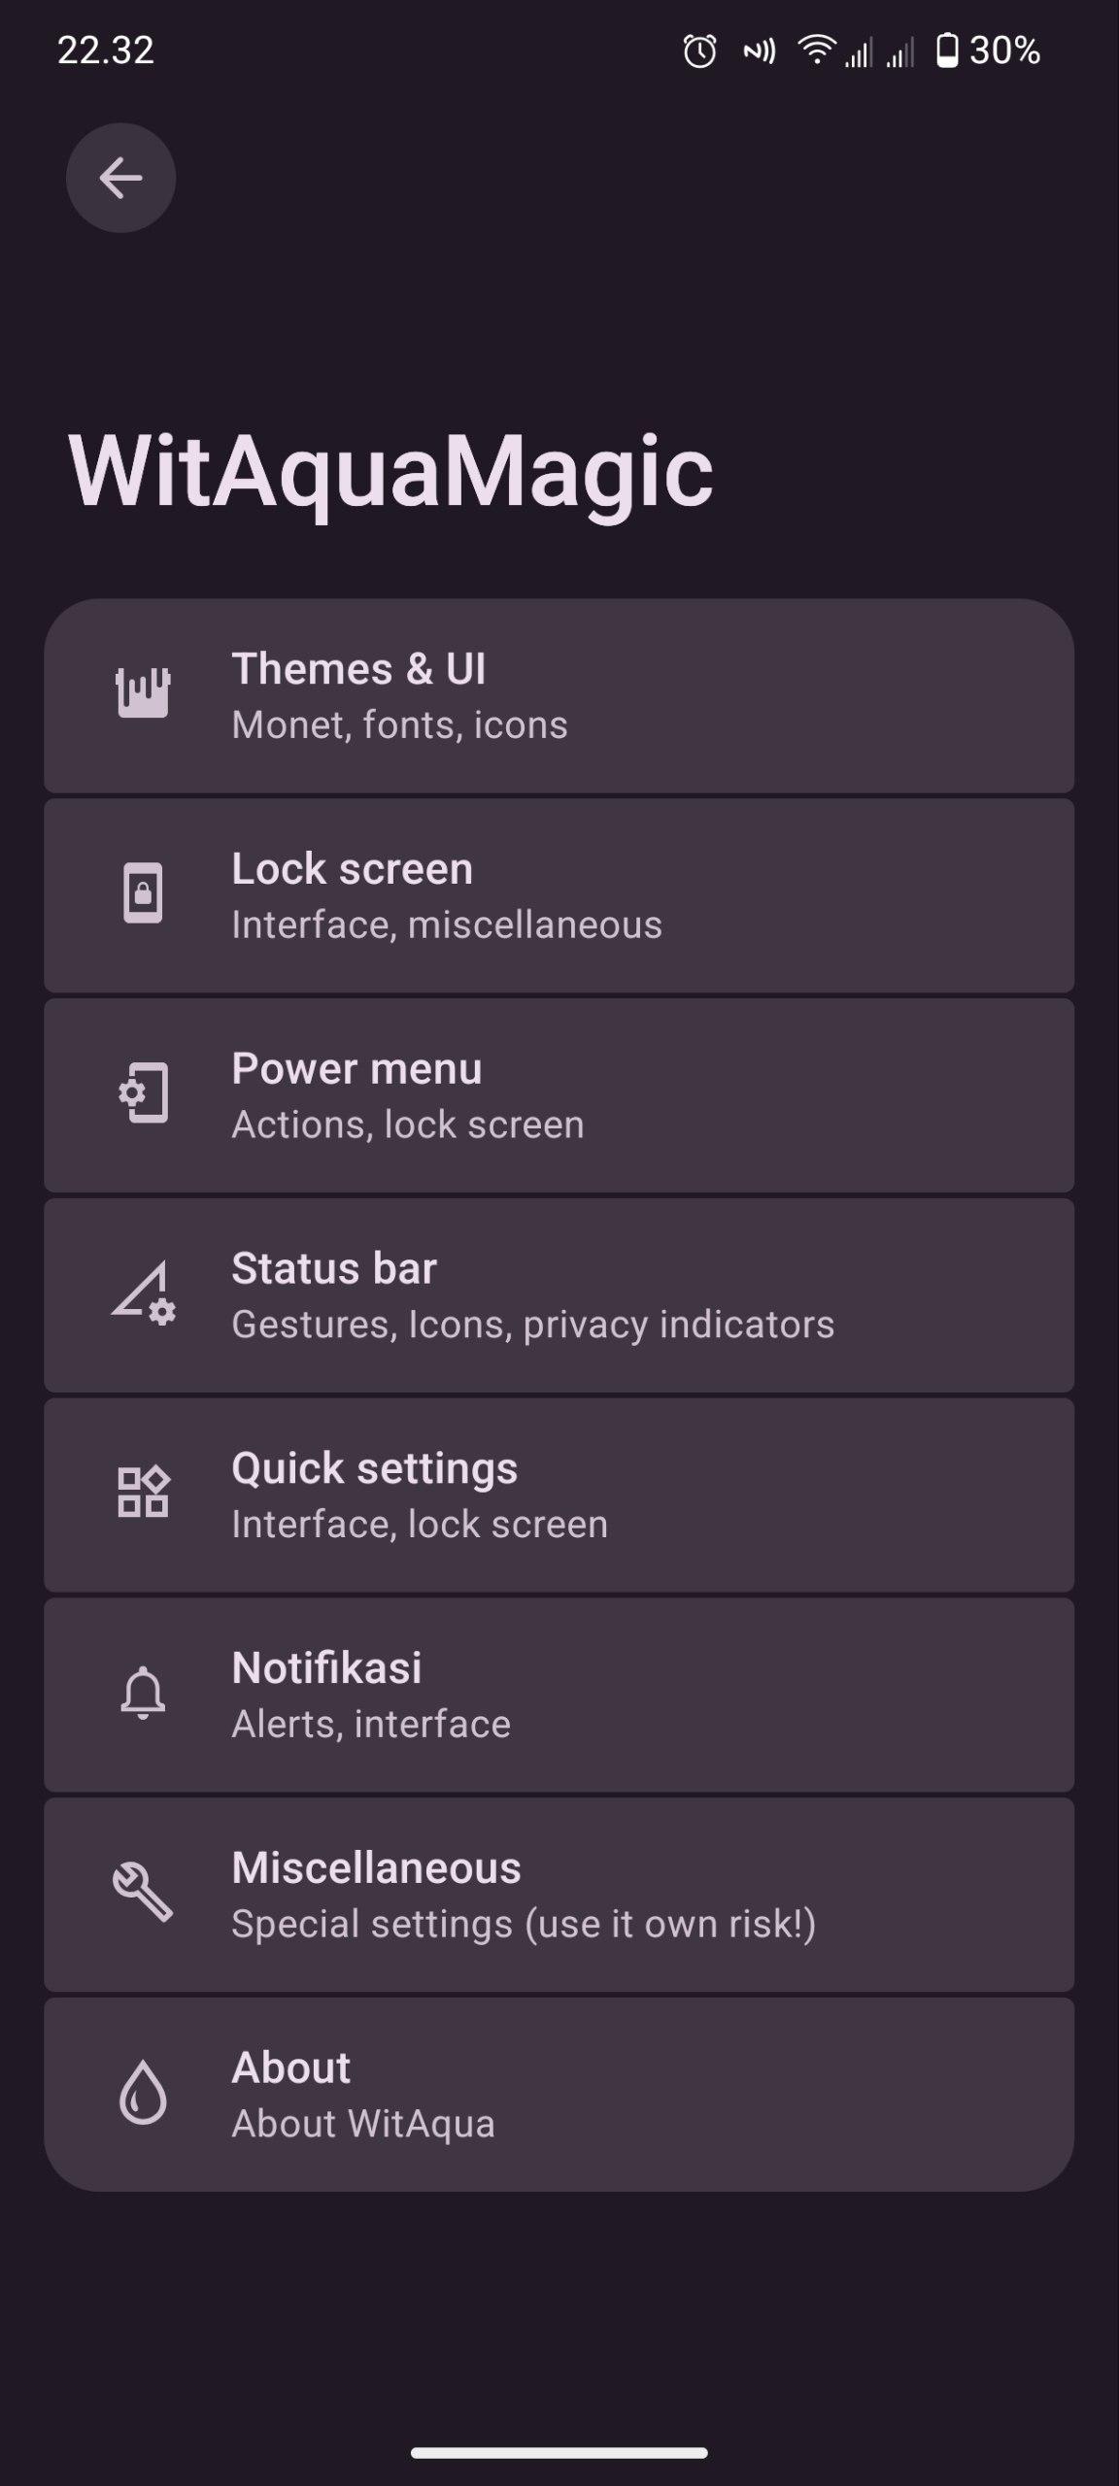Tap the back arrow button
The image size is (1119, 2486).
point(120,178)
